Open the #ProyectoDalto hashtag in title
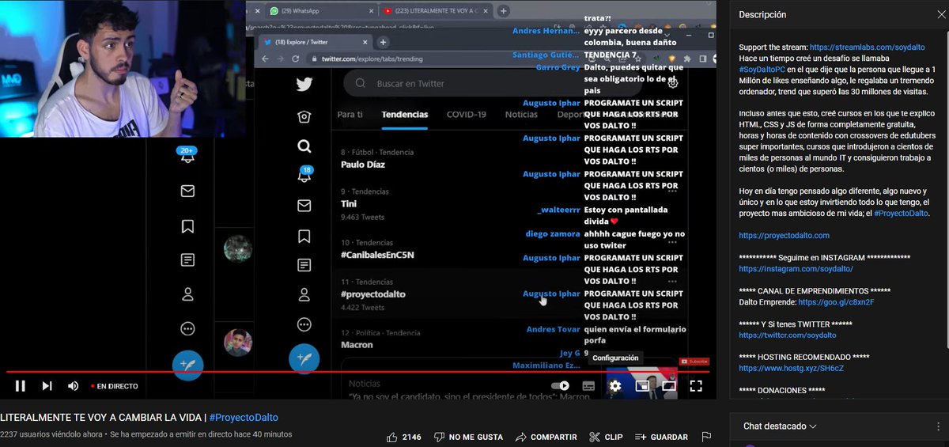Viewport: 949px width, 447px height. click(244, 418)
